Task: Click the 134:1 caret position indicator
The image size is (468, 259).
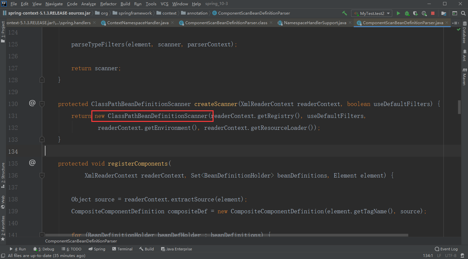Action: pos(428,256)
